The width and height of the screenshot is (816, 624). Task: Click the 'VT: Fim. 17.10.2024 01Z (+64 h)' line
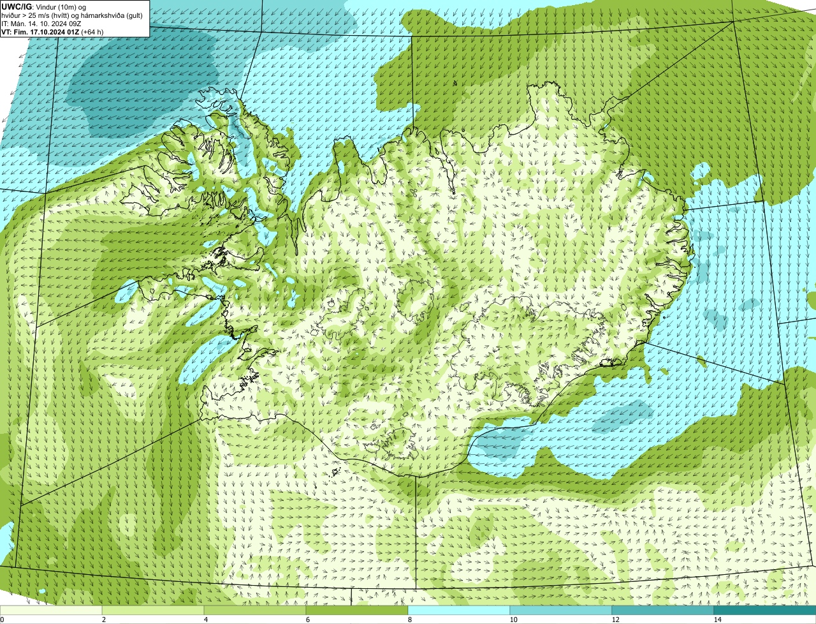point(53,31)
